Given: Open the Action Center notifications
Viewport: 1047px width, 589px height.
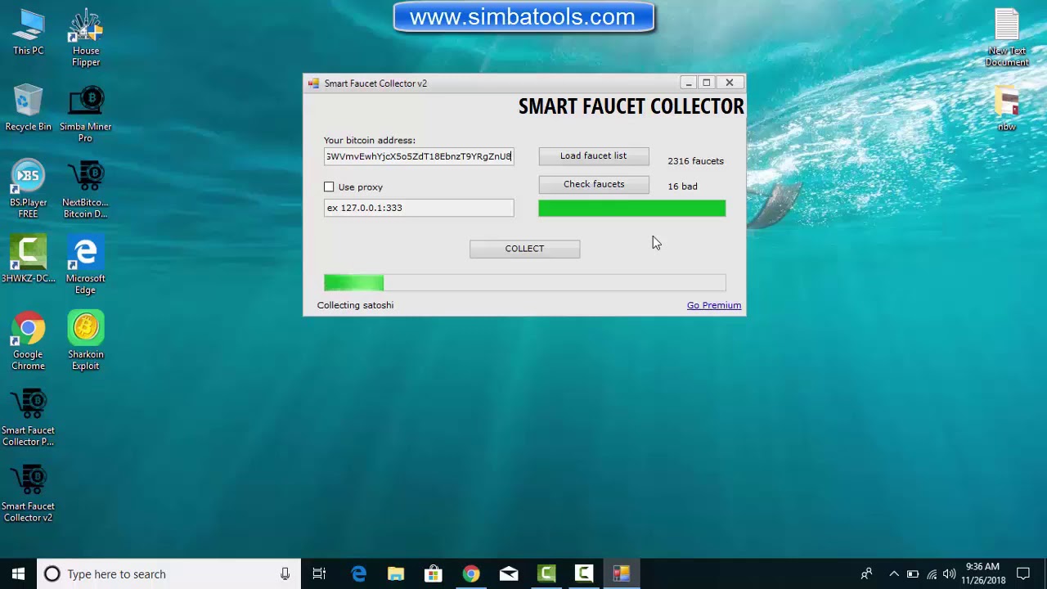Looking at the screenshot, I should click(x=1023, y=574).
